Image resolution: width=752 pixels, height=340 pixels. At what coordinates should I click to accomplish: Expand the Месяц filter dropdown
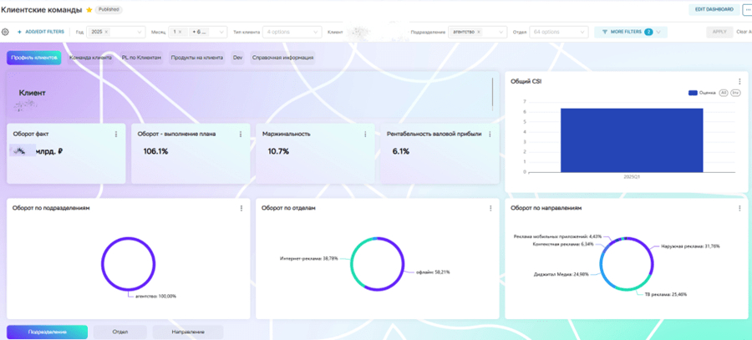coord(221,32)
